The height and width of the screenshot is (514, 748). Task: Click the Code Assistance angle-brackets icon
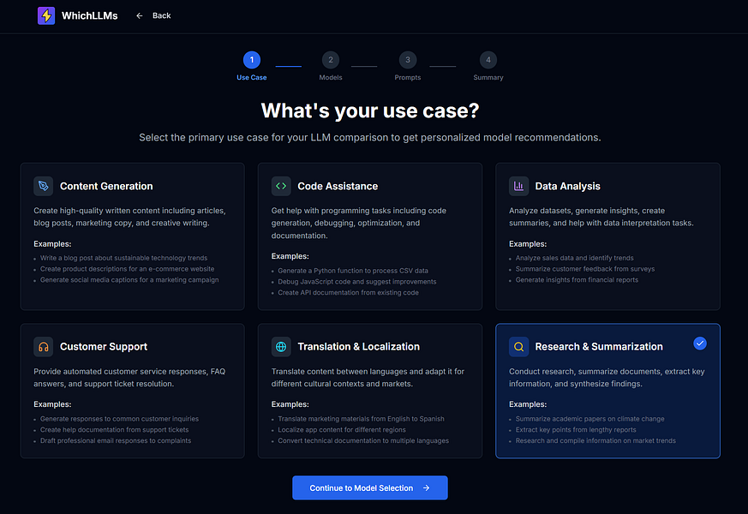click(281, 186)
